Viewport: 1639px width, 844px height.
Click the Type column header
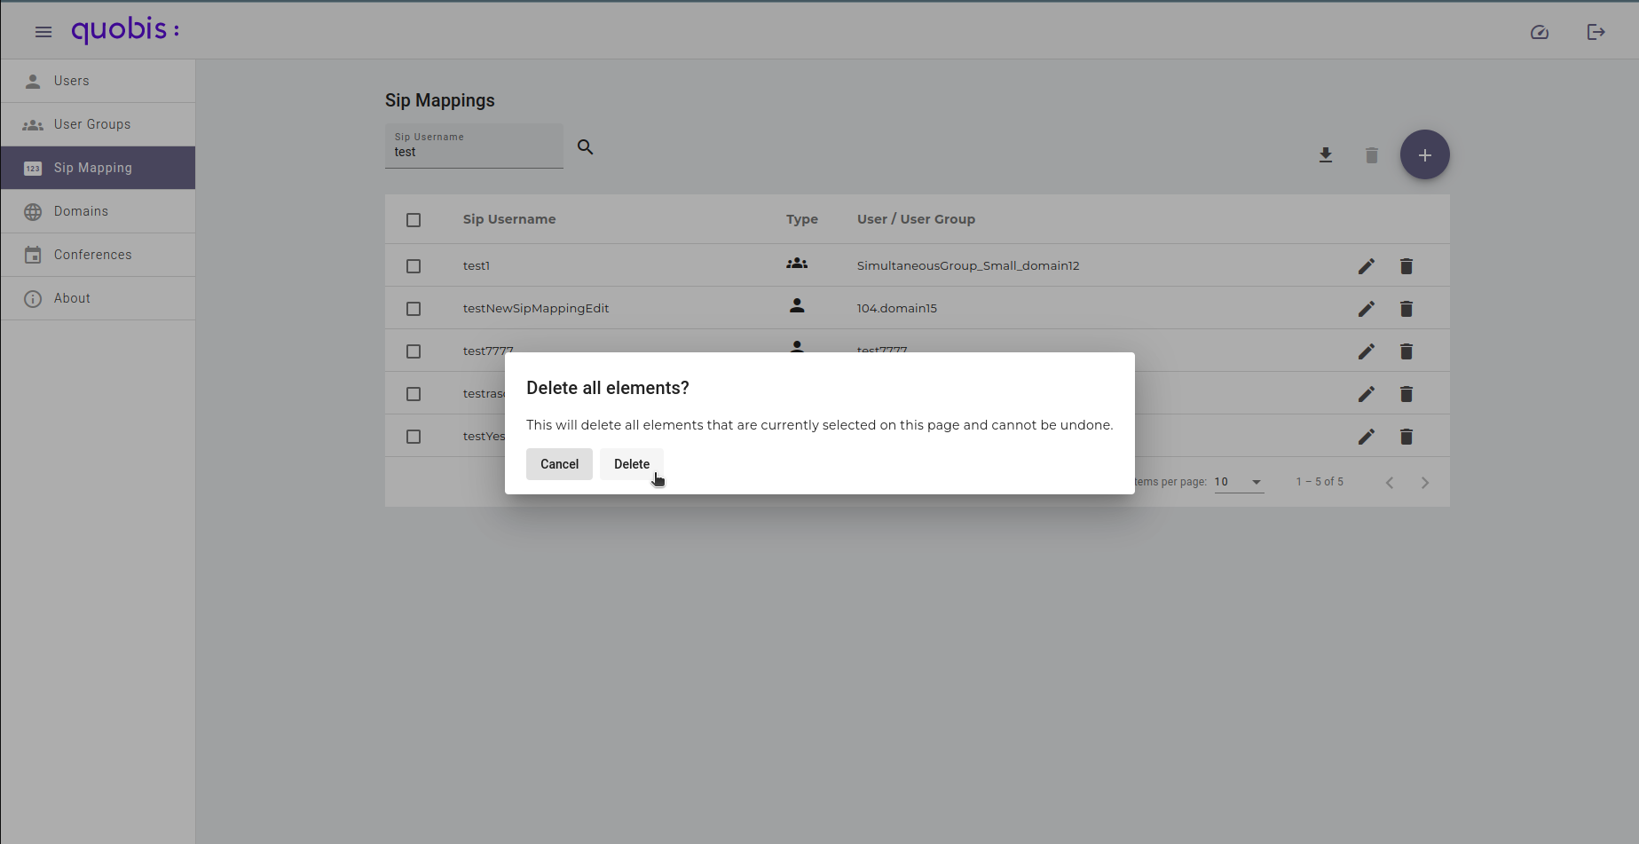[802, 219]
